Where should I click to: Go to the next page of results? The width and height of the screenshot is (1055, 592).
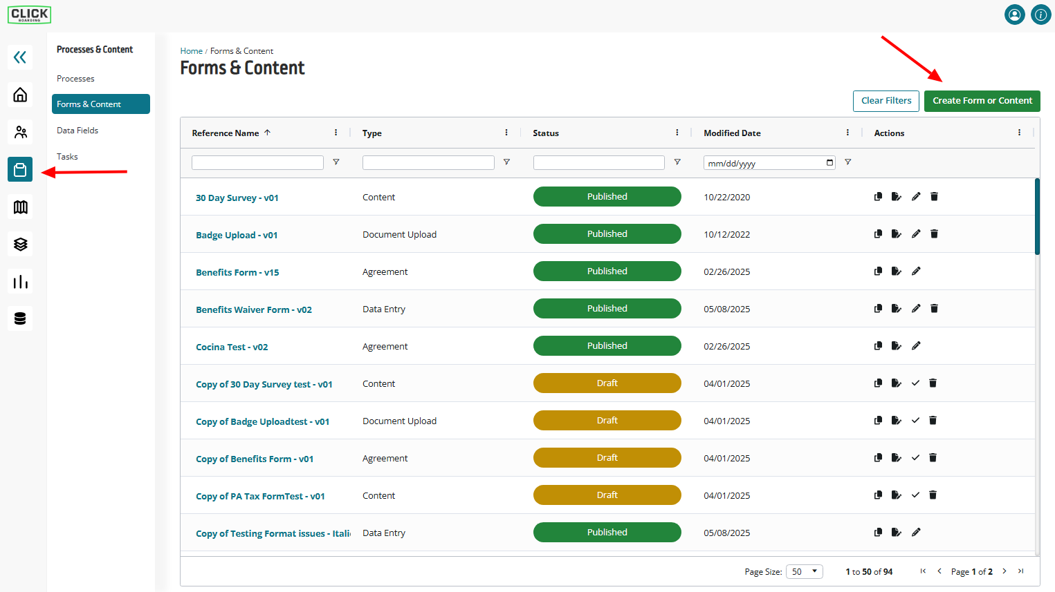[1004, 571]
